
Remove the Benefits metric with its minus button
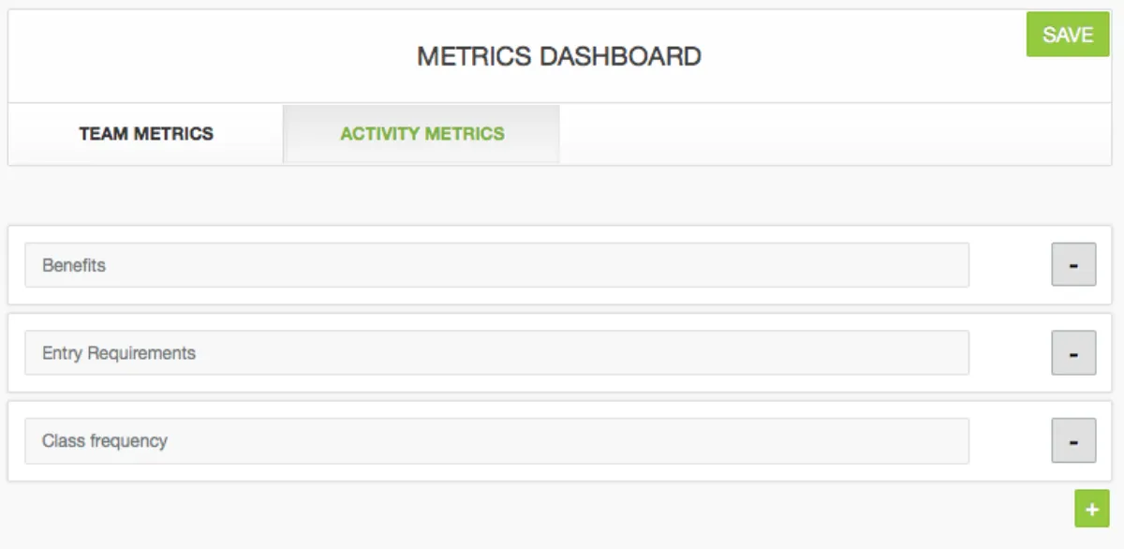pyautogui.click(x=1073, y=266)
